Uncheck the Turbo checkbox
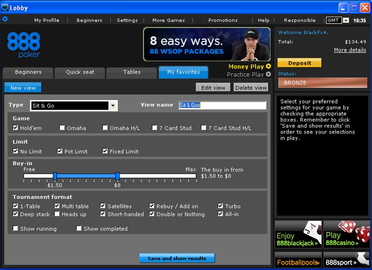 pos(220,205)
